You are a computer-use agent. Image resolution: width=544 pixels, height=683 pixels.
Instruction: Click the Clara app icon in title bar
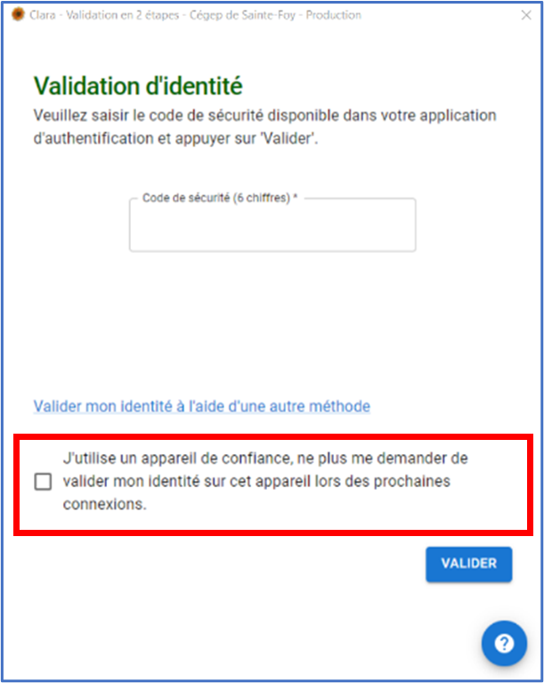[x=17, y=15]
